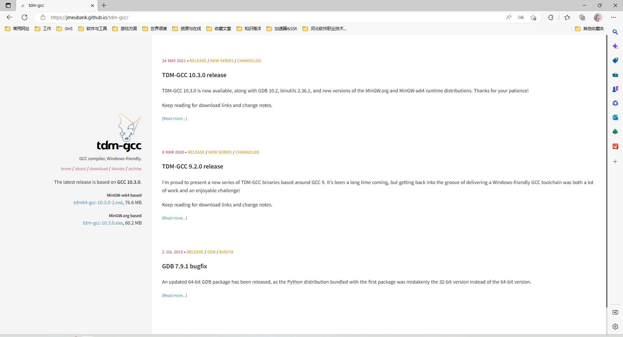Image resolution: width=623 pixels, height=337 pixels.
Task: Open the 其他收藏夹 folder
Action: click(590, 29)
